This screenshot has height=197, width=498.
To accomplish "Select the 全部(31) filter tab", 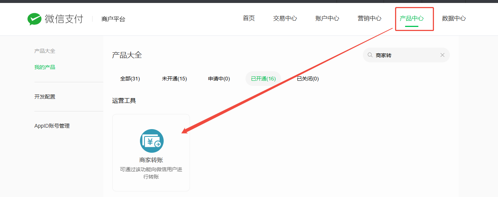I will pyautogui.click(x=130, y=79).
